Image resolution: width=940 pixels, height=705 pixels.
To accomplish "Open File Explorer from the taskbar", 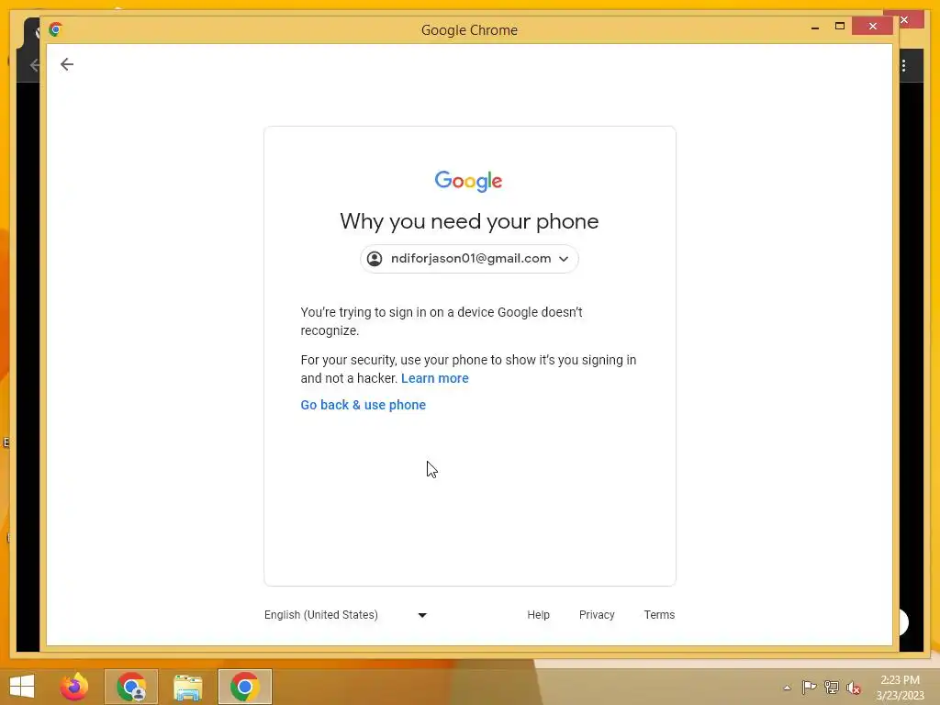I will [x=187, y=687].
